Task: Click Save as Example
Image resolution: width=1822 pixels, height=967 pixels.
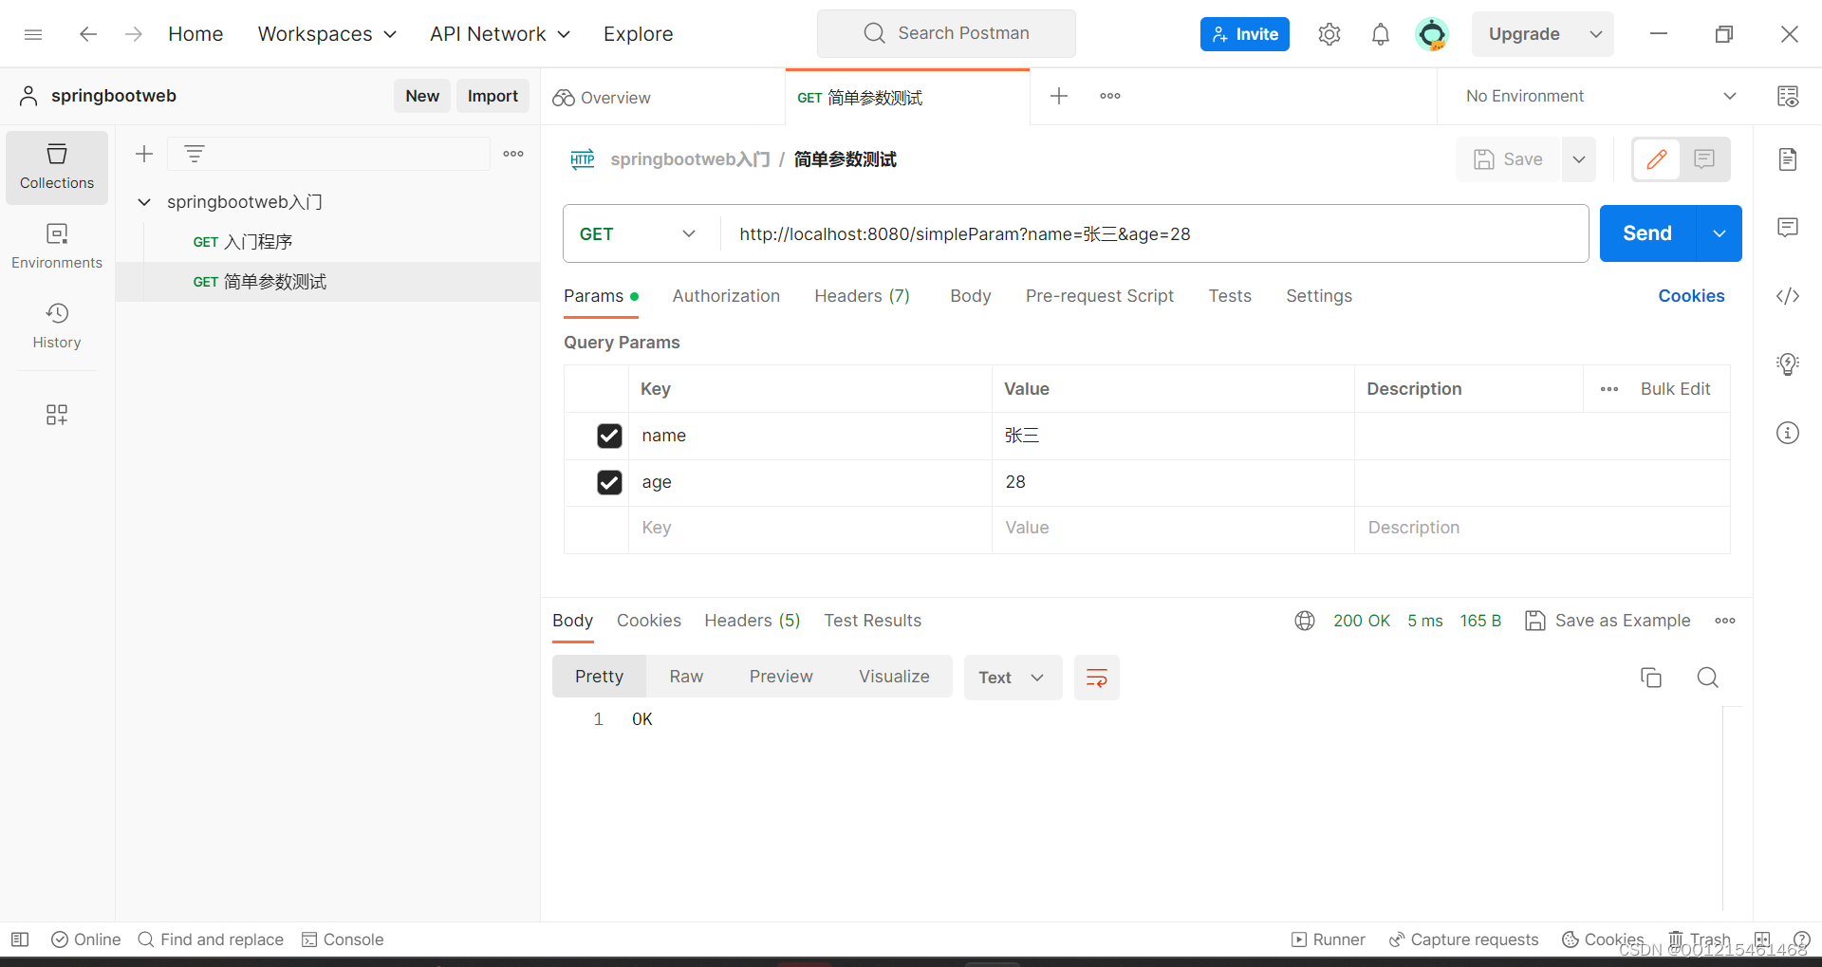Action: pyautogui.click(x=1608, y=621)
